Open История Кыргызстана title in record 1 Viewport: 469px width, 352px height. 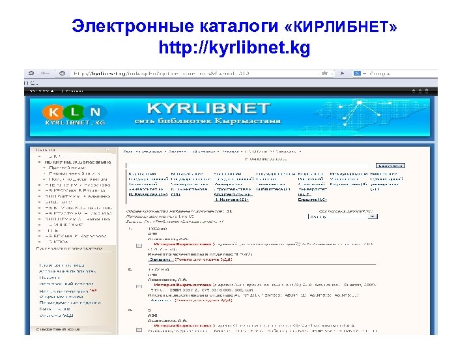pos(182,244)
